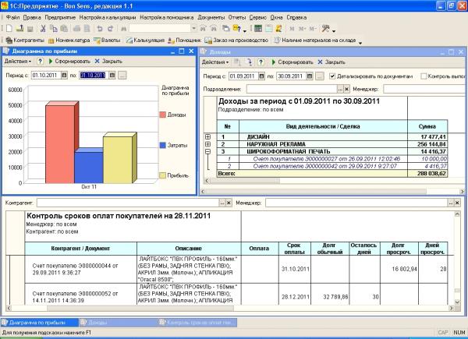Click Закрыть button in Доходы window
The height and width of the screenshot is (339, 468).
(333, 62)
